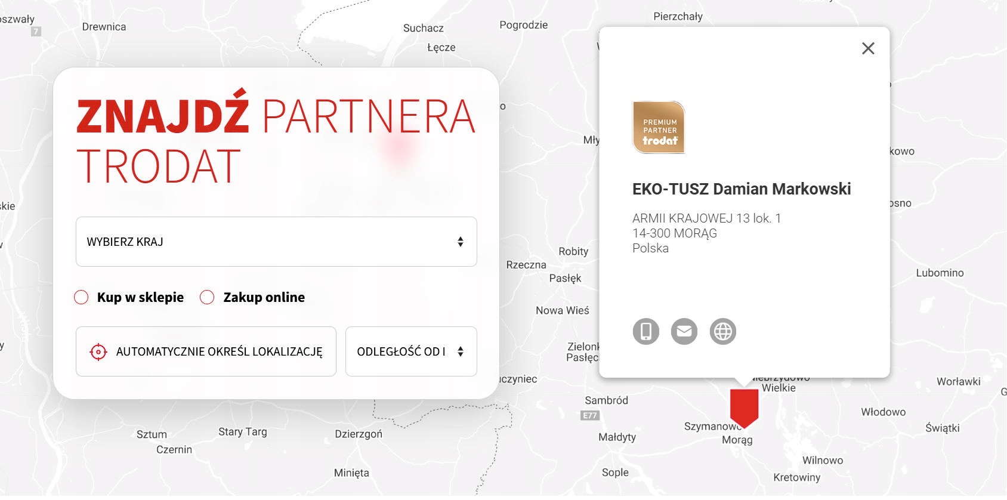1007x500 pixels.
Task: Click the 'Rzeczna' map label
Action: [x=526, y=264]
